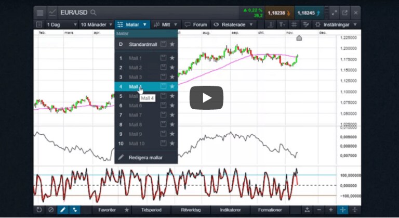Toggle favorite star for Standardmall

[172, 44]
